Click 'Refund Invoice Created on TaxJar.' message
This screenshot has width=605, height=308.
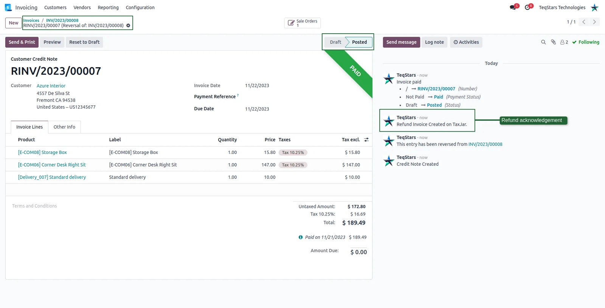pyautogui.click(x=432, y=124)
